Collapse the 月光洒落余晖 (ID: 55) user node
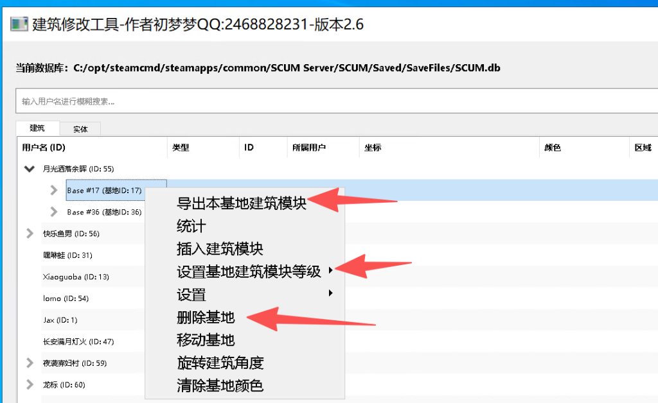Screen dimensions: 658x403 click(29, 169)
